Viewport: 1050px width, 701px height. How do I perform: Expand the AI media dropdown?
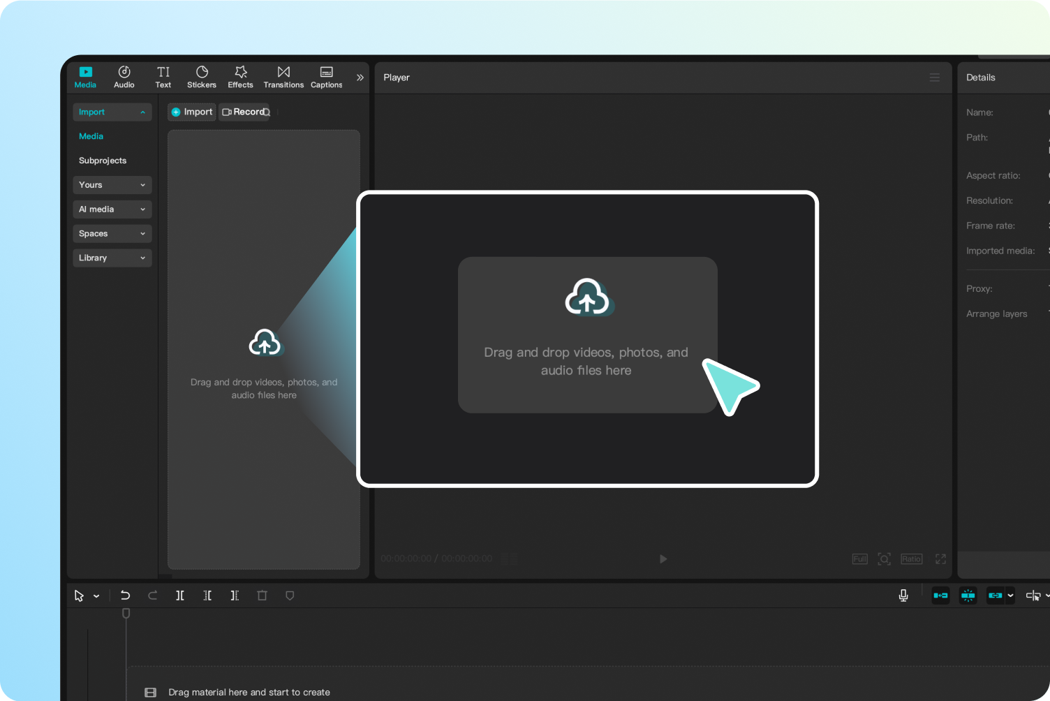pyautogui.click(x=112, y=209)
